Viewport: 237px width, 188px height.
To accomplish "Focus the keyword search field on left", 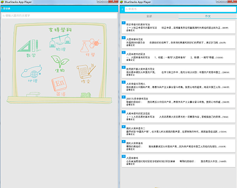I will coord(59,16).
